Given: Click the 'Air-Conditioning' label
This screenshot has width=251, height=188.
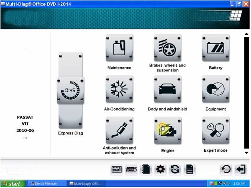Looking at the screenshot, I should pyautogui.click(x=119, y=109).
